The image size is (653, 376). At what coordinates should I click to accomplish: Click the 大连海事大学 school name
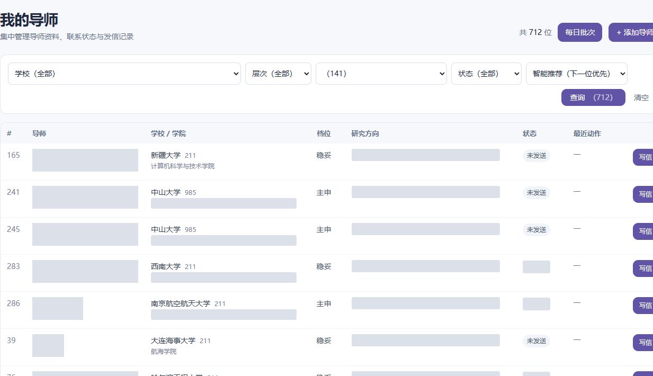pyautogui.click(x=173, y=341)
